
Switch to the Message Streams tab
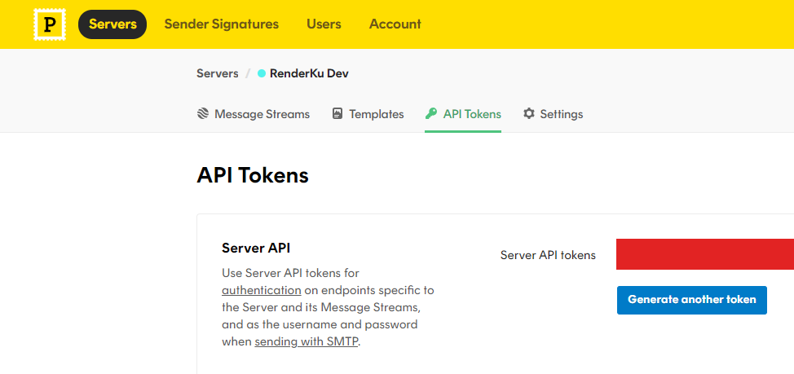point(254,114)
